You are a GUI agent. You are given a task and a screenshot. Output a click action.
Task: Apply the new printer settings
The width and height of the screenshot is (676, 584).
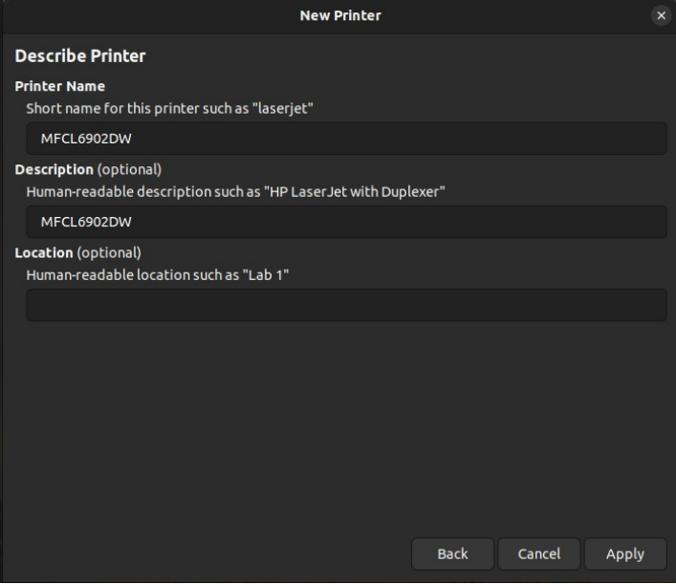[624, 553]
